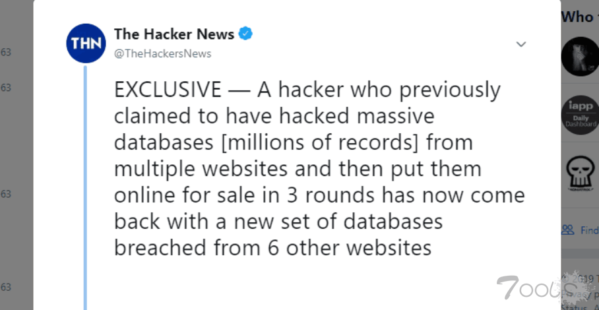This screenshot has height=310, width=599.
Task: Open the Find people link text
Action: [x=589, y=230]
